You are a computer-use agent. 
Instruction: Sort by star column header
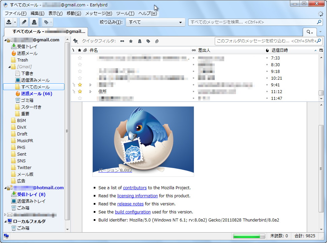pyautogui.click(x=80, y=50)
